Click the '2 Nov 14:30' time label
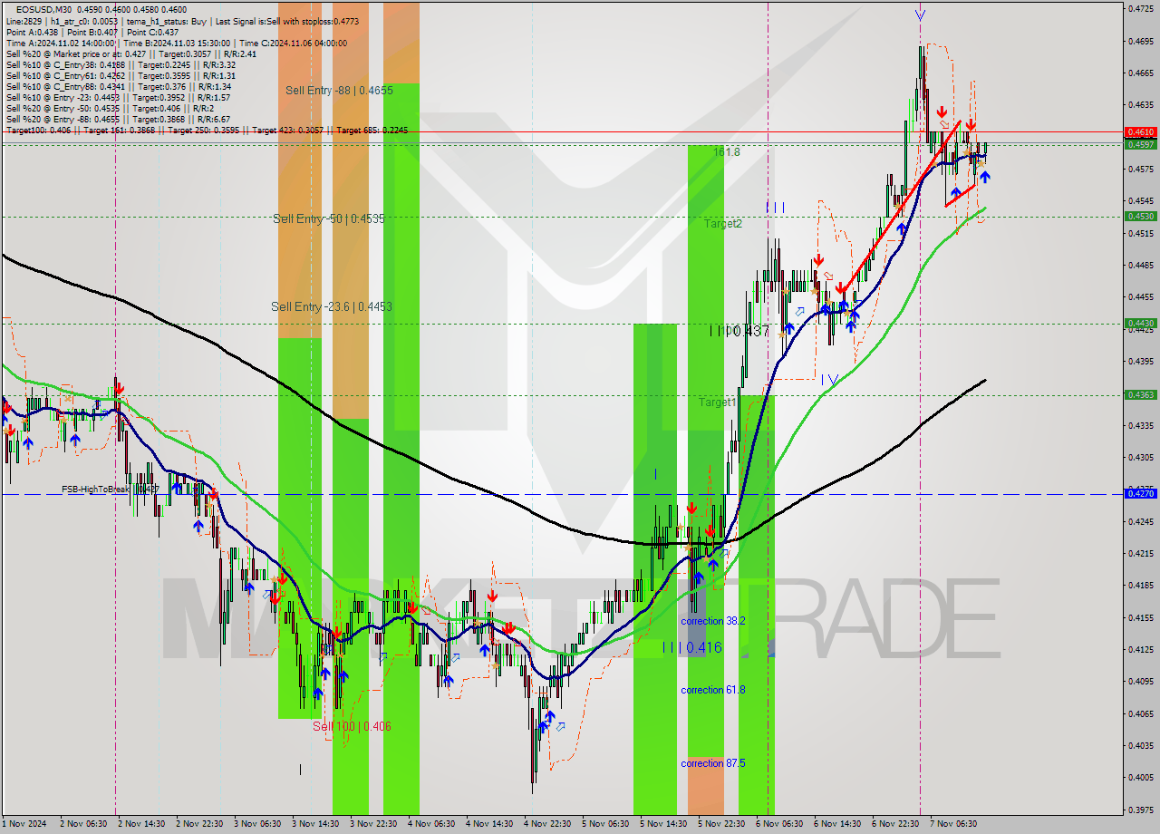 click(x=141, y=824)
